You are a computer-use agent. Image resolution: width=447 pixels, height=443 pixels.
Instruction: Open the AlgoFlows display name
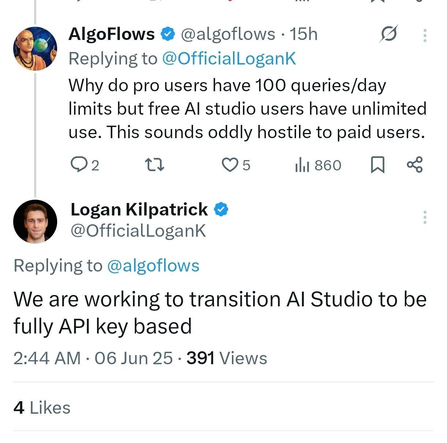point(111,34)
